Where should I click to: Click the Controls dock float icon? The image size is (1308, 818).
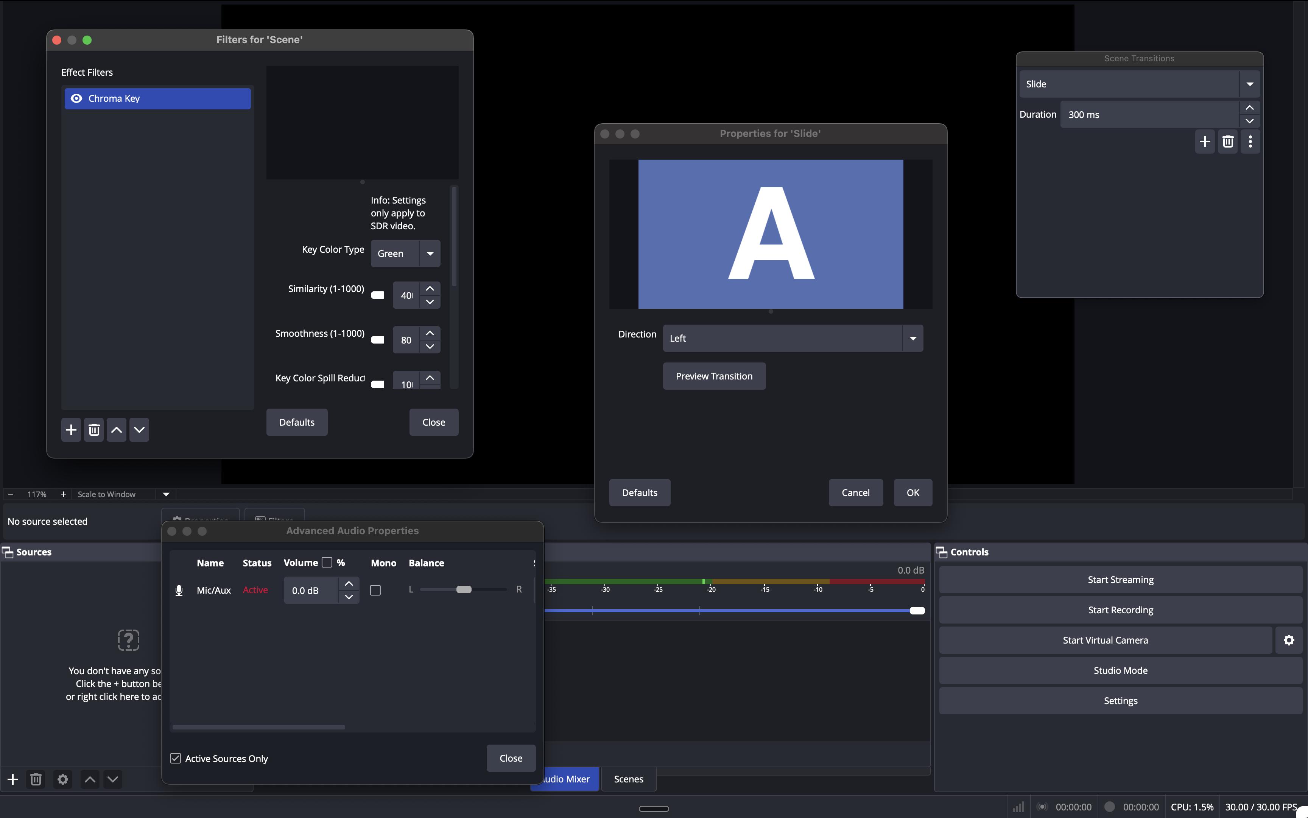(x=942, y=552)
